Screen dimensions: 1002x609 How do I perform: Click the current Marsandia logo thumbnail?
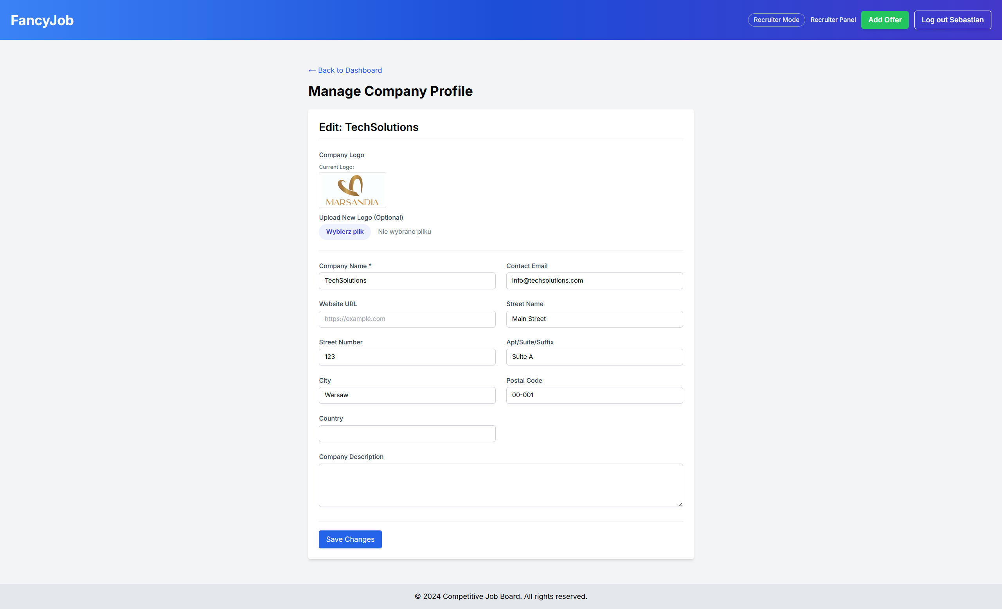click(352, 190)
